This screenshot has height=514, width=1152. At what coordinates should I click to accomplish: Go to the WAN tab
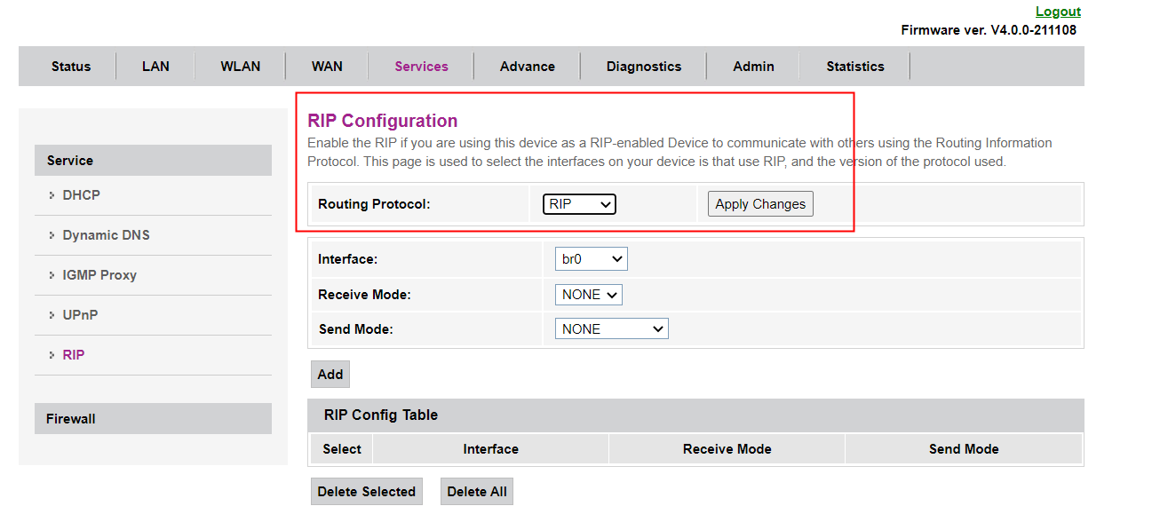[x=327, y=67]
